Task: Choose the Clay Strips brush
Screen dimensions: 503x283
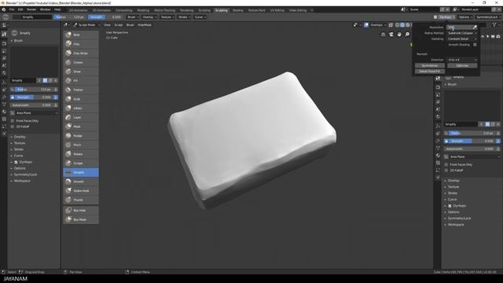Action: 81,53
